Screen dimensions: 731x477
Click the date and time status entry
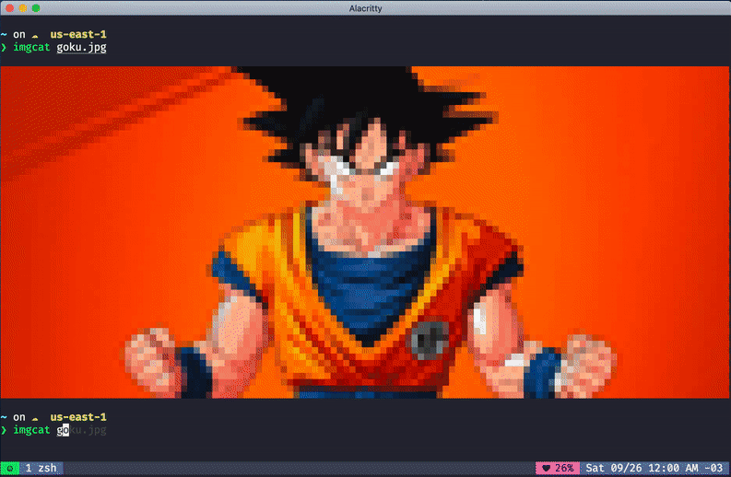coord(654,468)
